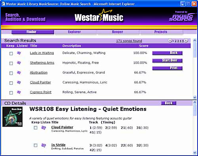
Task: Check Keep box for Cloud Painter in results
Action: 11,83
